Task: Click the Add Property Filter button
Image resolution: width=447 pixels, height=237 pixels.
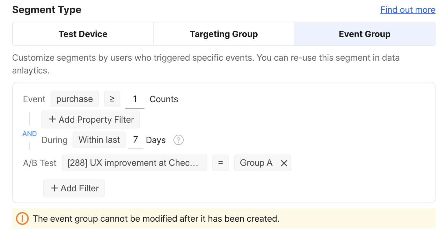Action: pos(91,120)
